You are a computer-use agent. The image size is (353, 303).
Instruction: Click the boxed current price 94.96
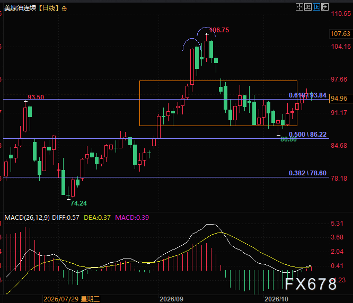[x=341, y=99]
